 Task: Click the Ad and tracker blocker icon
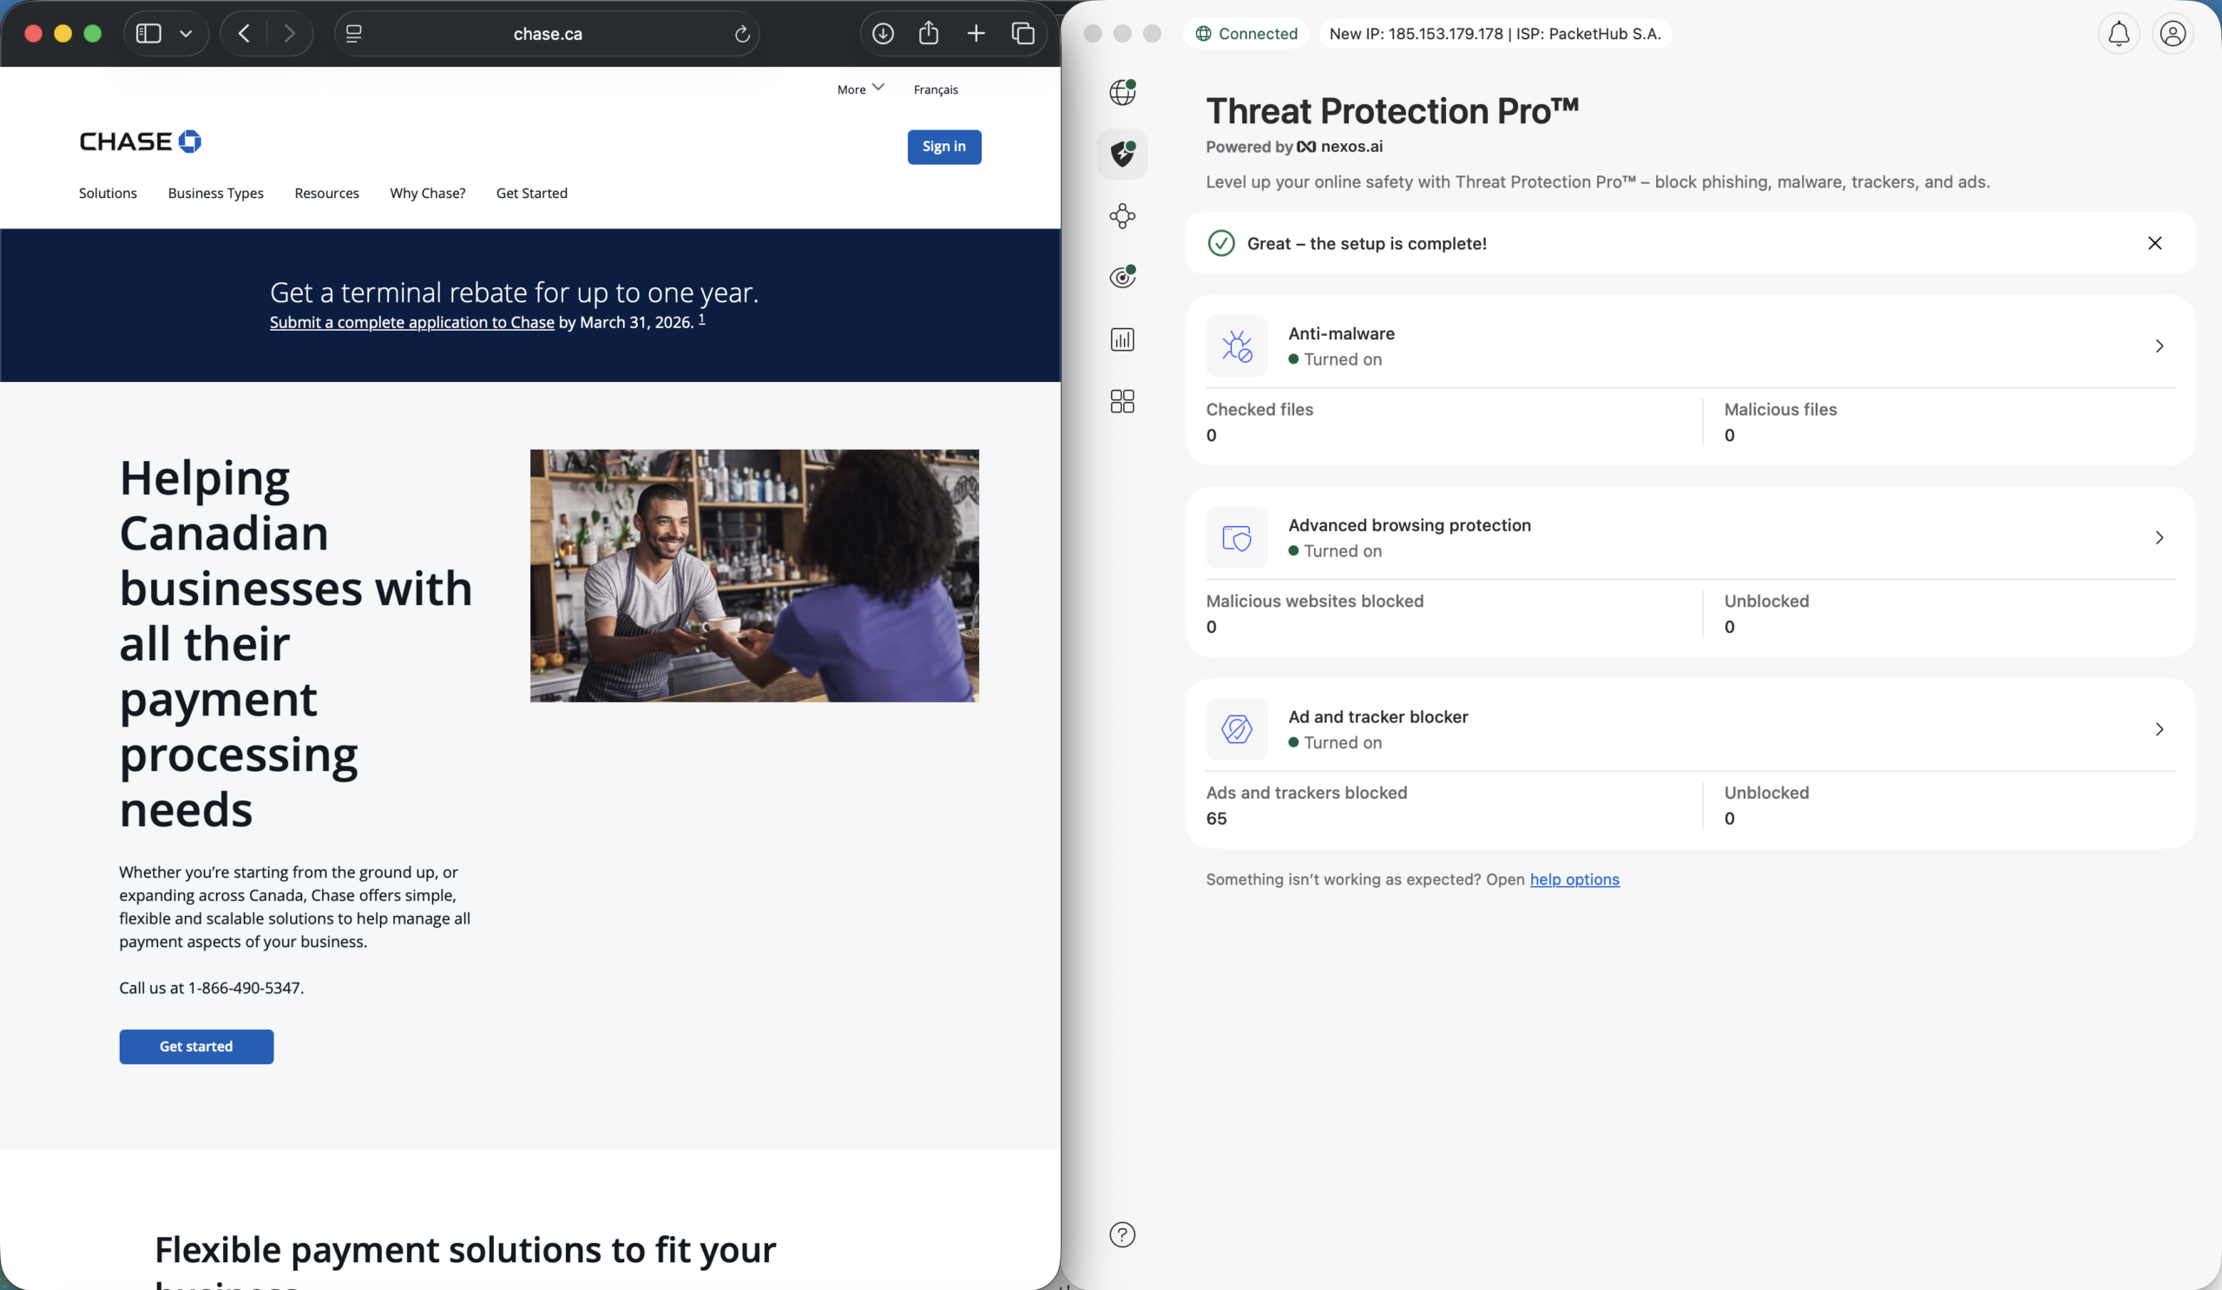(1236, 729)
